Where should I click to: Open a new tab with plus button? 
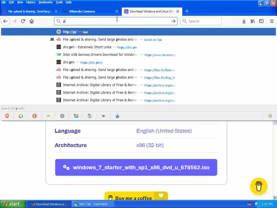187,11
